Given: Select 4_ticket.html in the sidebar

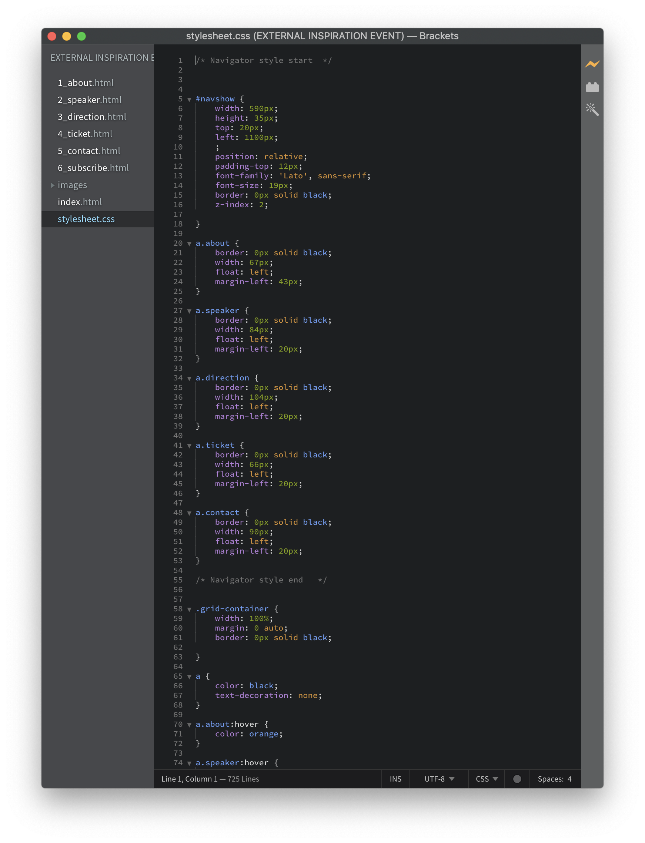Looking at the screenshot, I should (x=85, y=134).
